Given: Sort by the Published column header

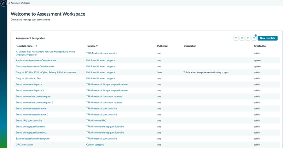Looking at the screenshot, I should coord(162,46).
